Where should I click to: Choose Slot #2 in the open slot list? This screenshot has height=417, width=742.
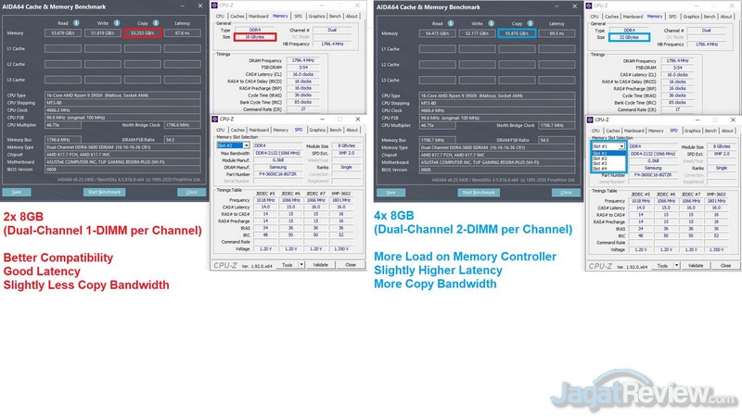[x=608, y=158]
